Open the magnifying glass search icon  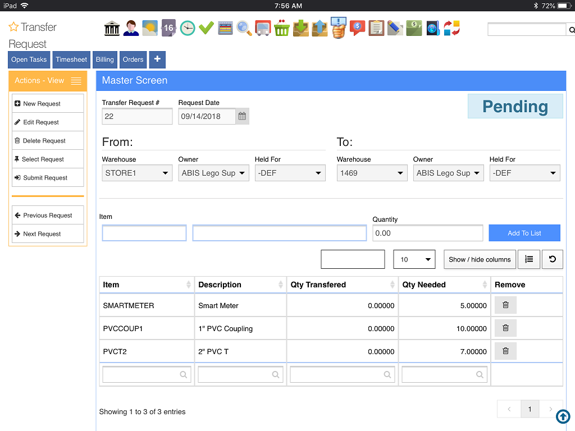click(244, 27)
